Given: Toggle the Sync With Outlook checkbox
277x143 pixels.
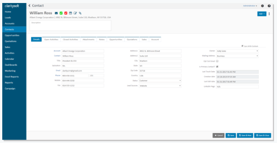Looking at the screenshot, I should tap(242, 46).
